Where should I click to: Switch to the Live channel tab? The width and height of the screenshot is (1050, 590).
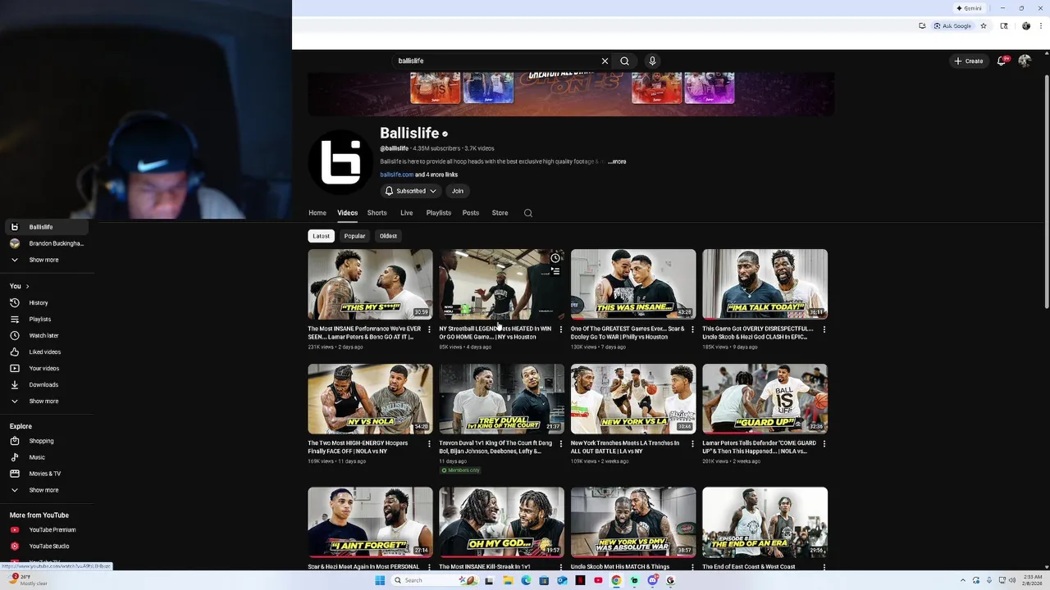click(406, 213)
